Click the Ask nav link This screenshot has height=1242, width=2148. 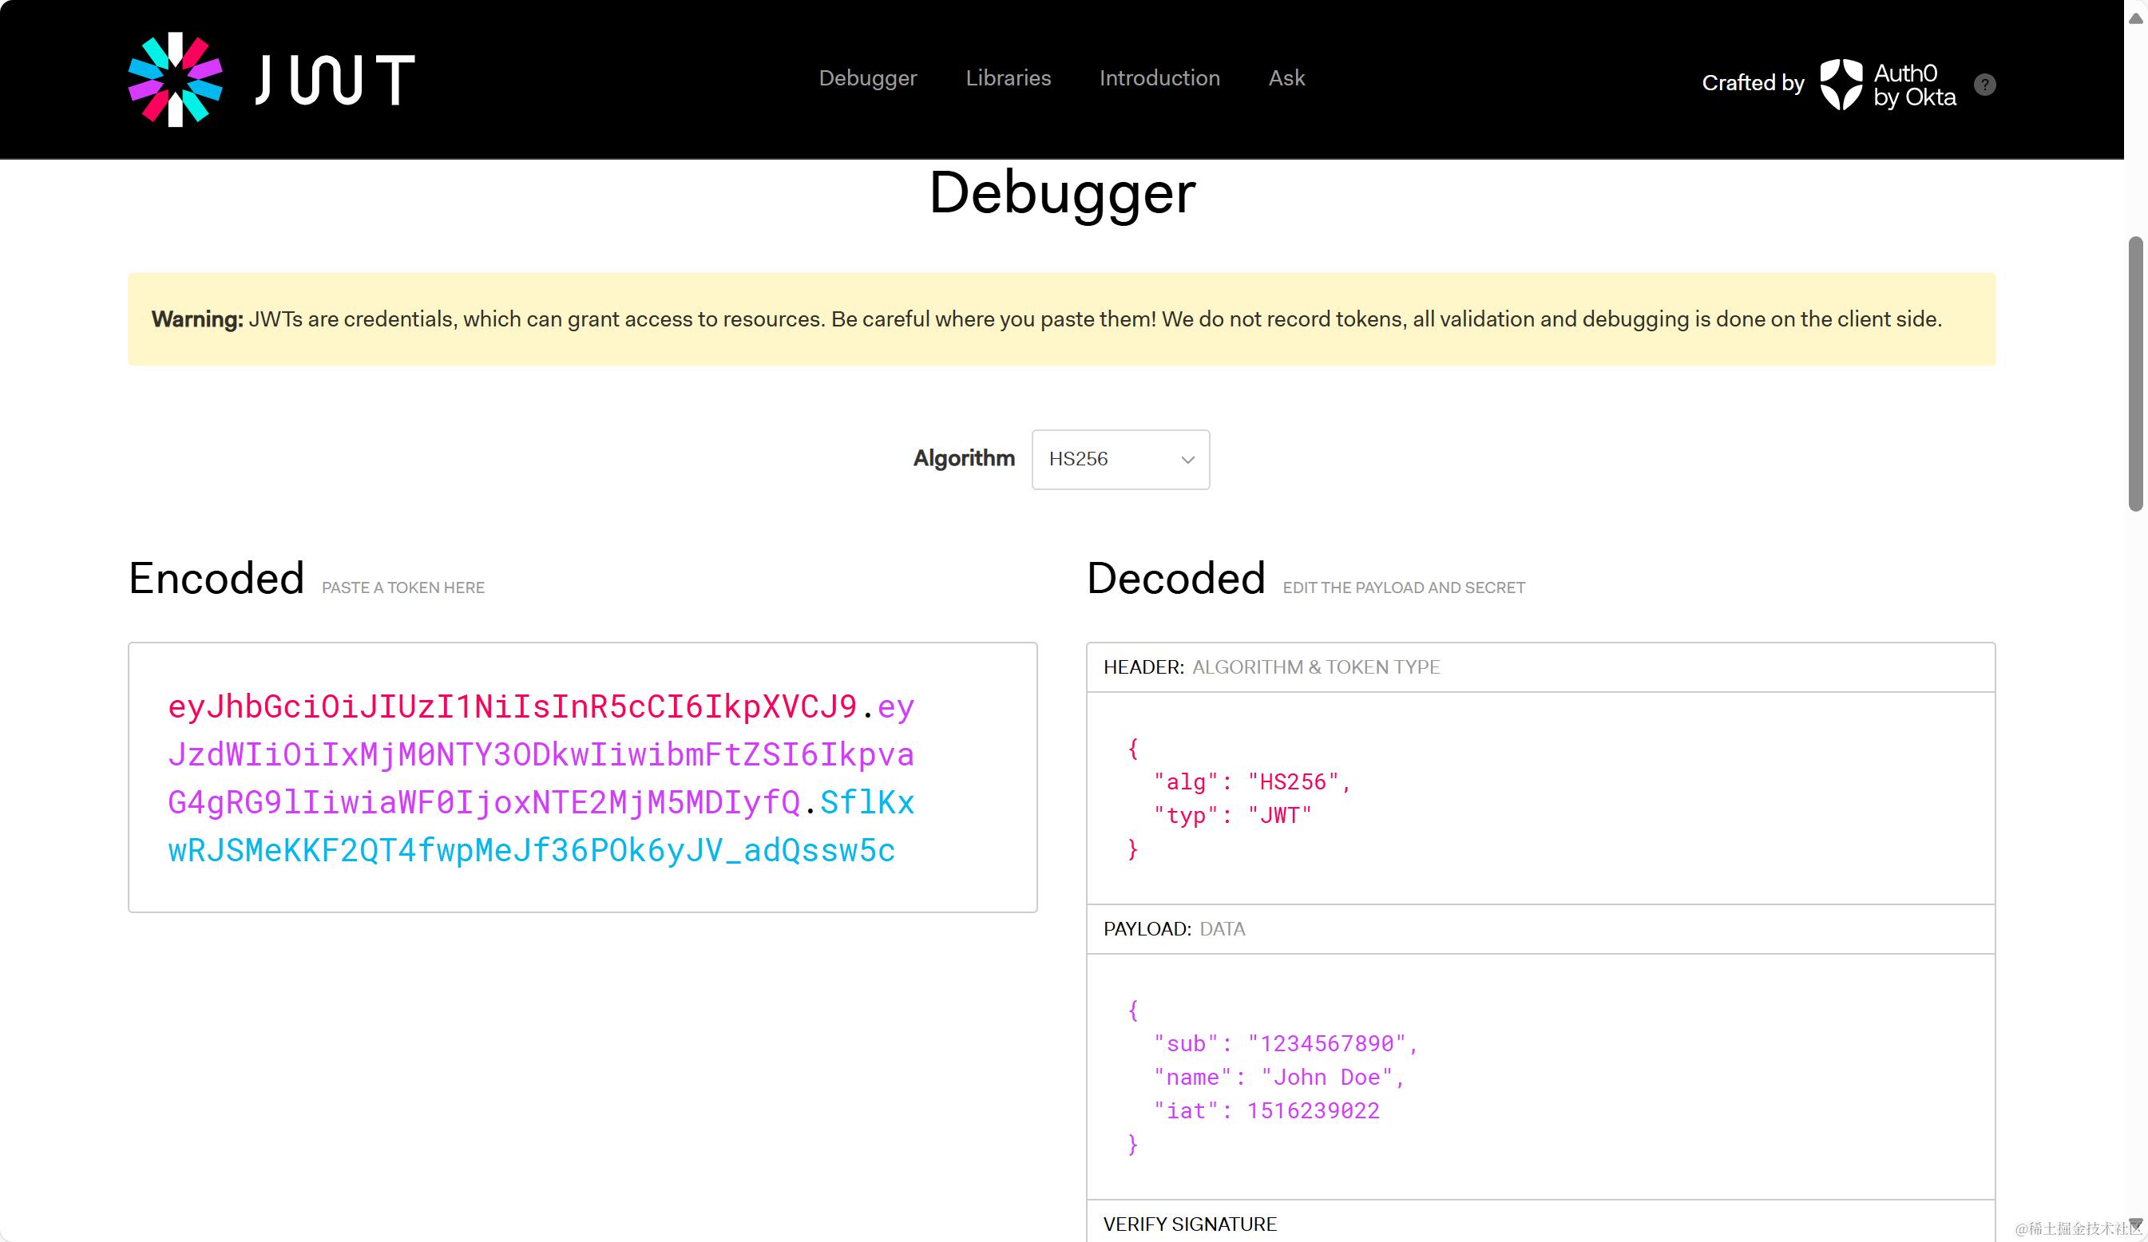(x=1286, y=77)
